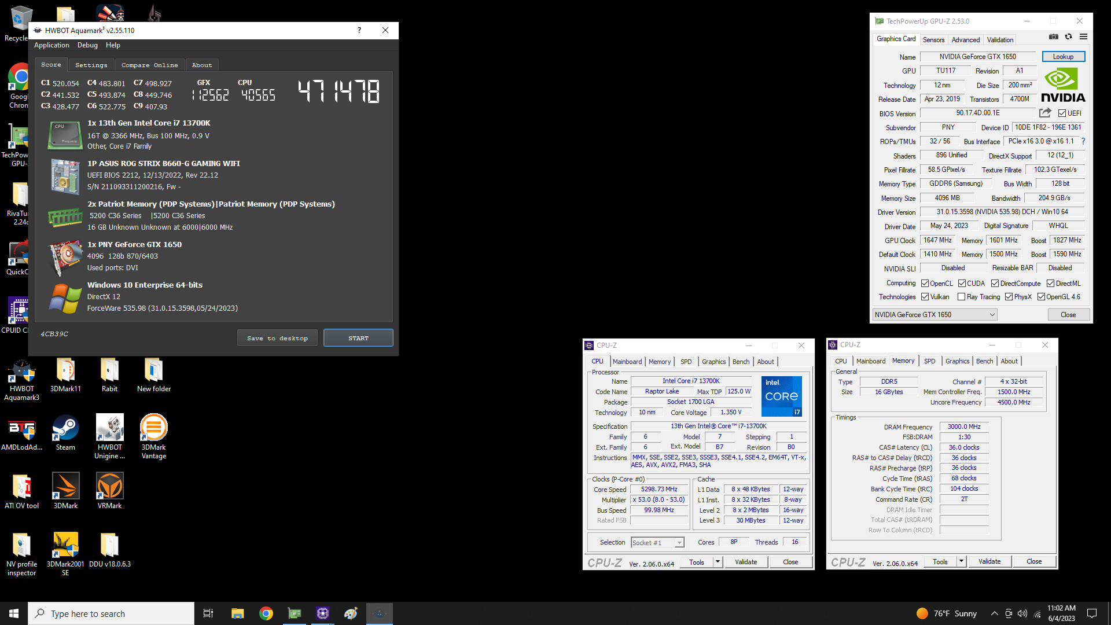Open the 3DMark11 folder icon
Image resolution: width=1111 pixels, height=625 pixels.
(x=65, y=376)
